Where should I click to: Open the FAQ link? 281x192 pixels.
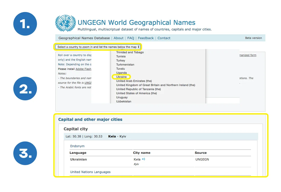click(131, 38)
